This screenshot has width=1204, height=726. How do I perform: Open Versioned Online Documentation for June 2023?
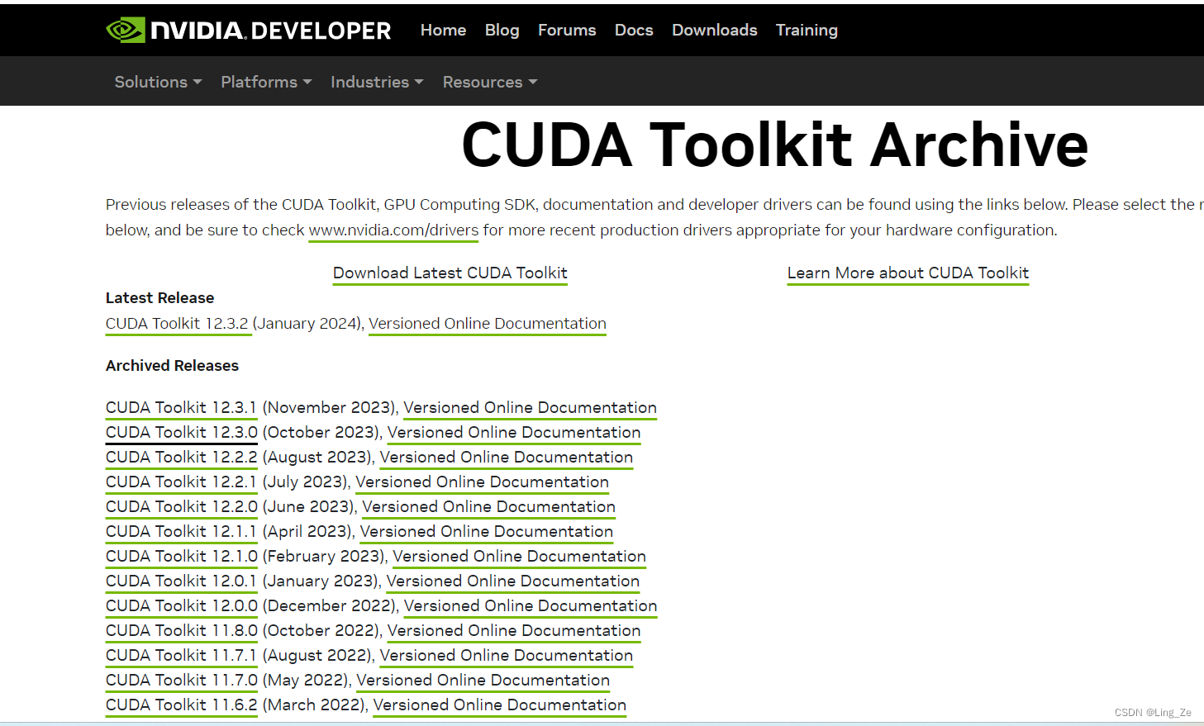pos(489,507)
